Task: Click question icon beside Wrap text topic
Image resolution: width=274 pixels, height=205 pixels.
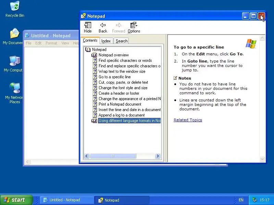Action: coord(95,71)
